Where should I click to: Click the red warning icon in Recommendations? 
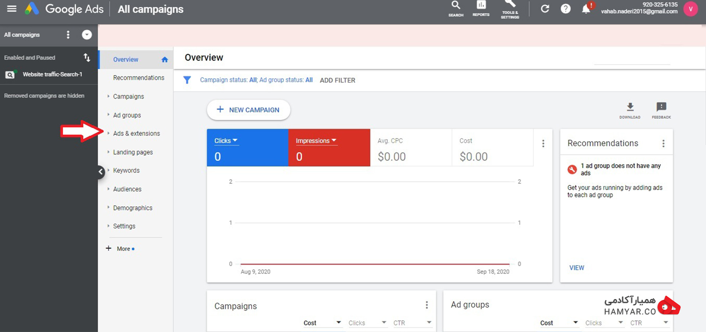click(572, 169)
